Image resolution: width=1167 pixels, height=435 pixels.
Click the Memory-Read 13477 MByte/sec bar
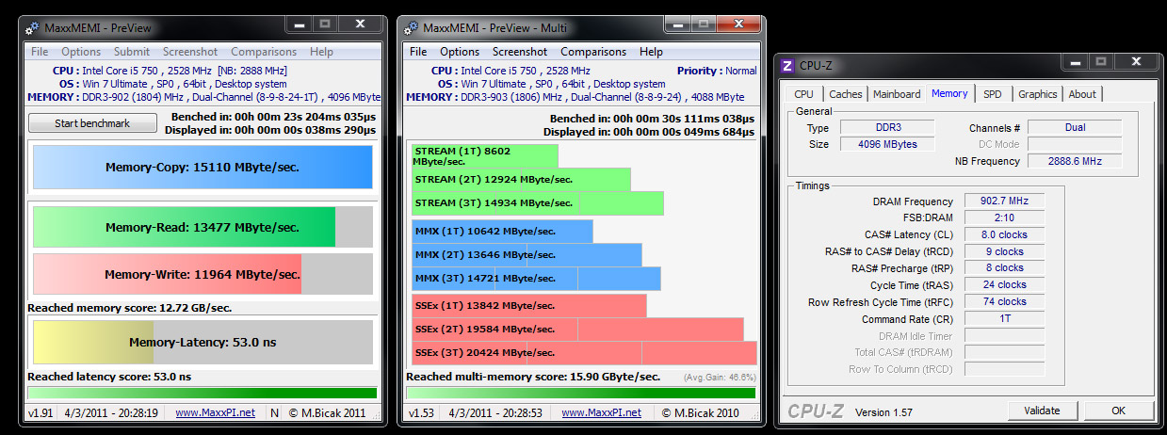(203, 227)
